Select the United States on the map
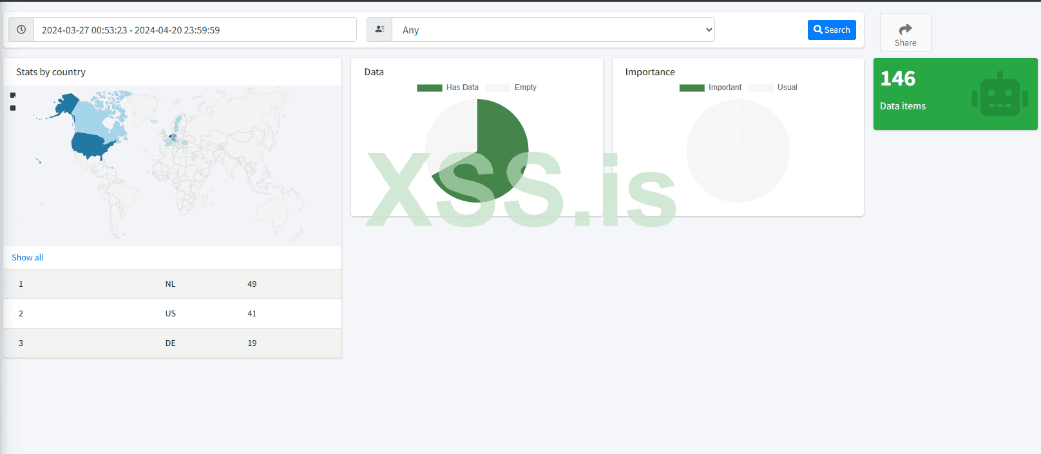1041x454 pixels. tap(92, 146)
